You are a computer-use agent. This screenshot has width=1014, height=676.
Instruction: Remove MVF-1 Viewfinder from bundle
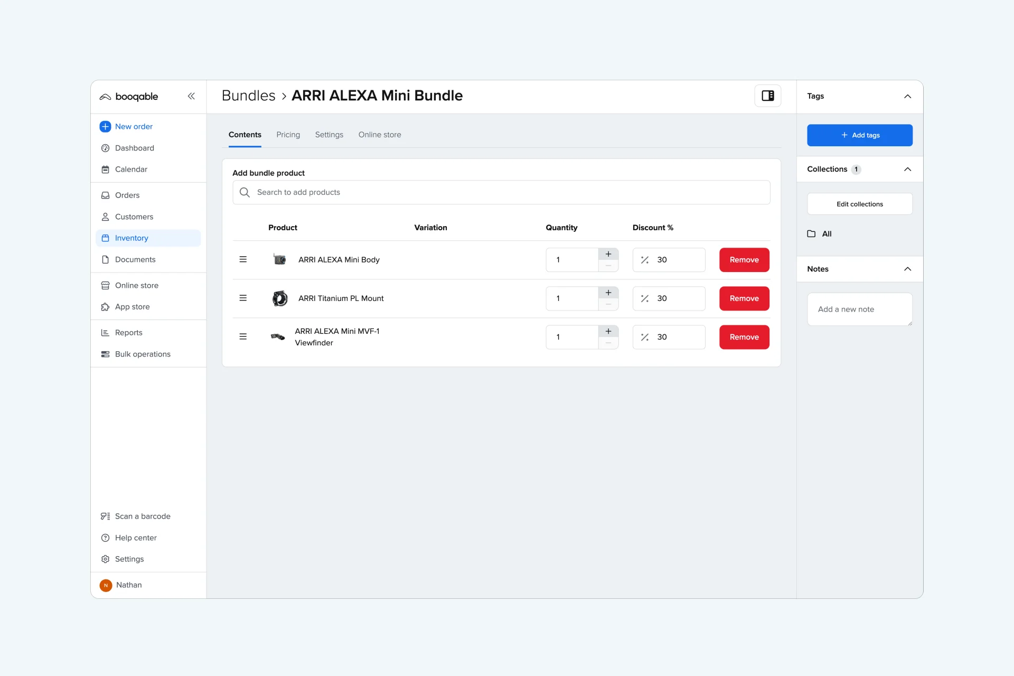[x=744, y=337]
